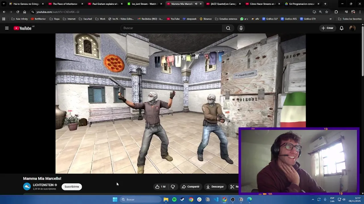Open the Work bookmarks folder
364x204 pixels.
click(x=100, y=19)
